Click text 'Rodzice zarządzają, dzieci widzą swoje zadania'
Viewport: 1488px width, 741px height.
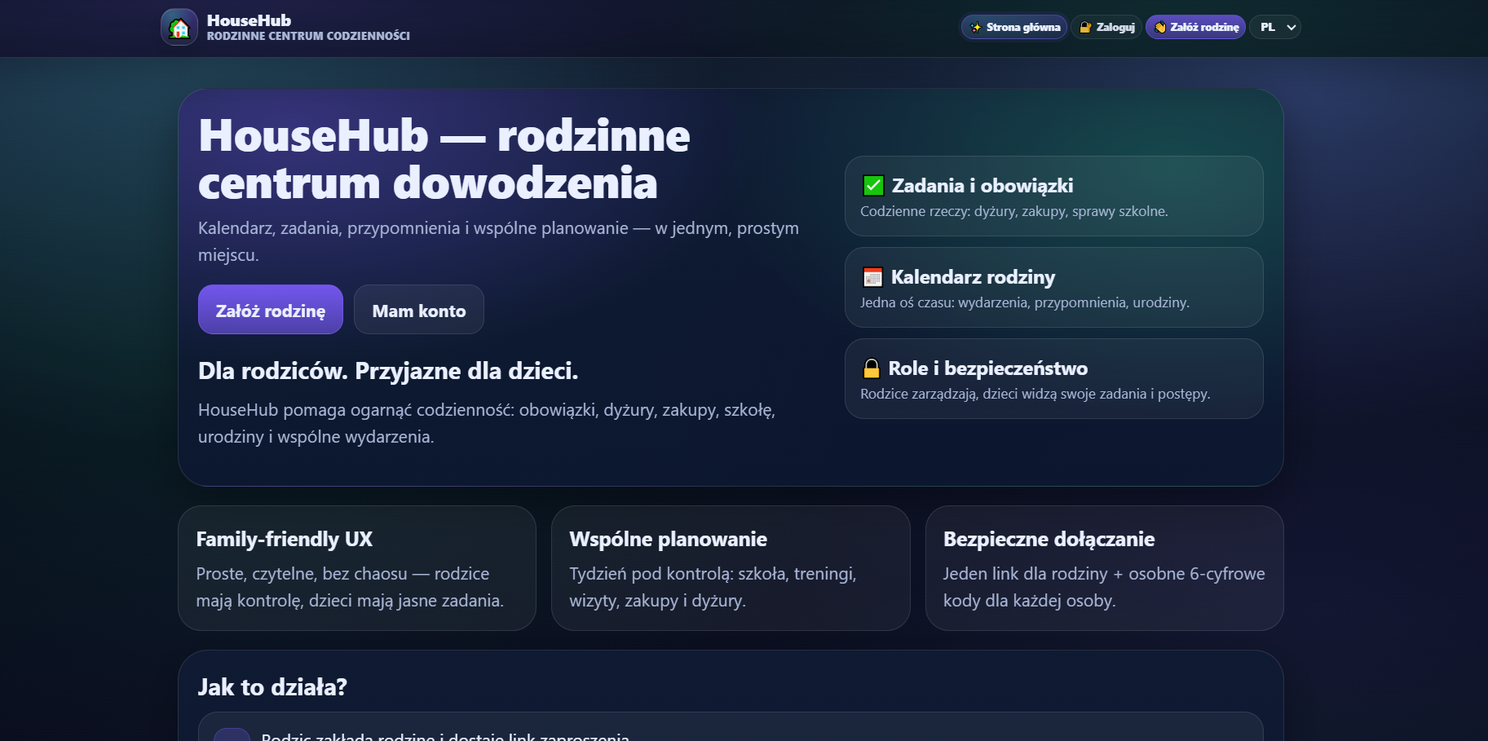point(1004,394)
